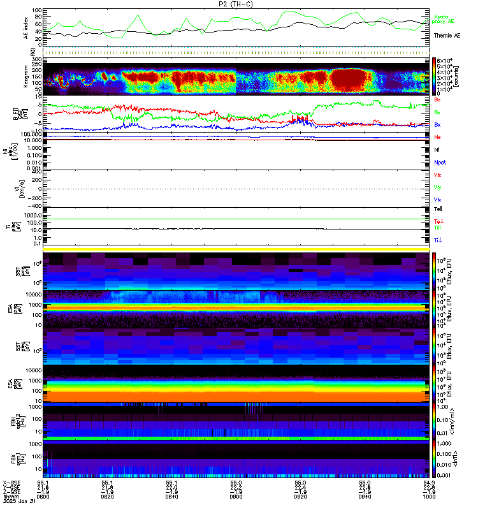Click the ESA elec energy spectrogram
This screenshot has width=478, height=510.
coord(236,384)
